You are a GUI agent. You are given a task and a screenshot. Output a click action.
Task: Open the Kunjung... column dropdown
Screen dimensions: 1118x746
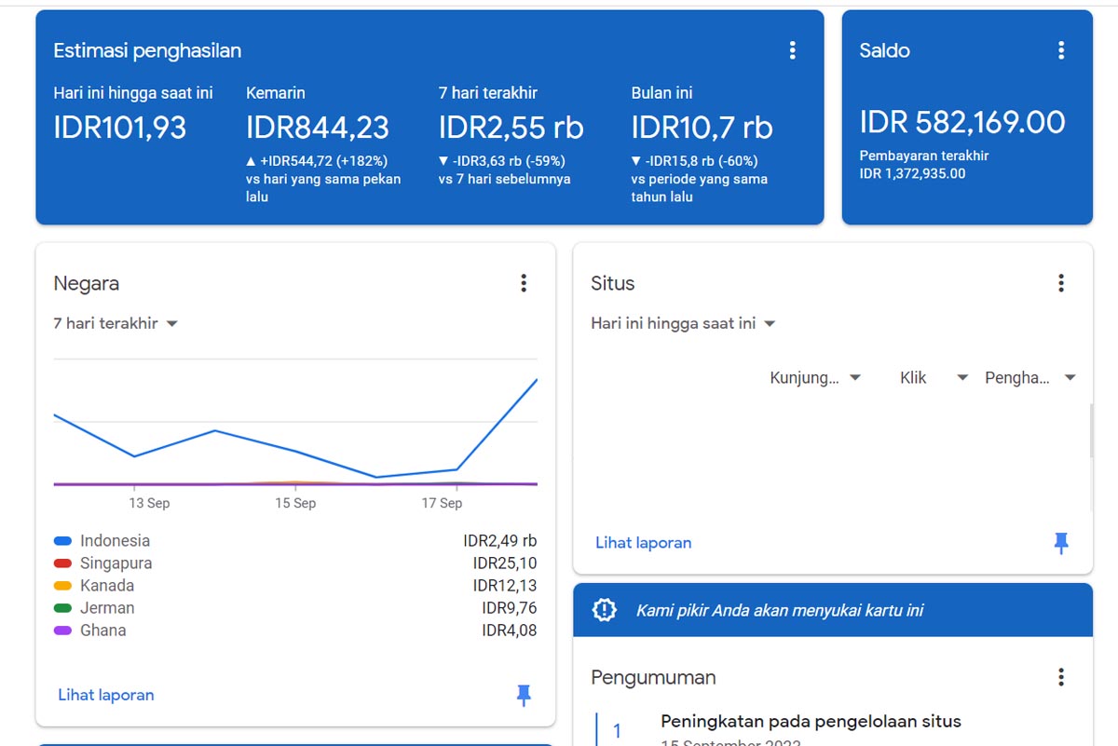(x=815, y=378)
